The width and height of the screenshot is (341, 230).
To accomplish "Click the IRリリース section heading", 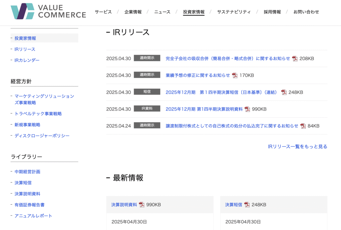I will pyautogui.click(x=131, y=32).
